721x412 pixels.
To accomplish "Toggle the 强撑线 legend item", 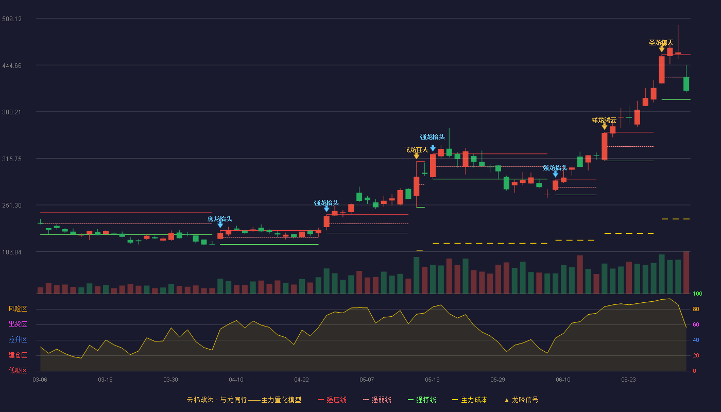I will coord(422,400).
